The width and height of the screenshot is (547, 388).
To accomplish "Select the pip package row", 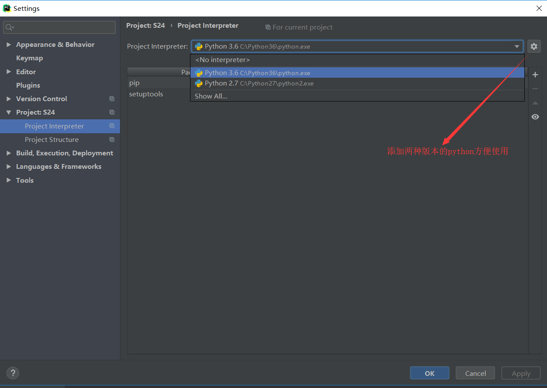I will [x=159, y=83].
